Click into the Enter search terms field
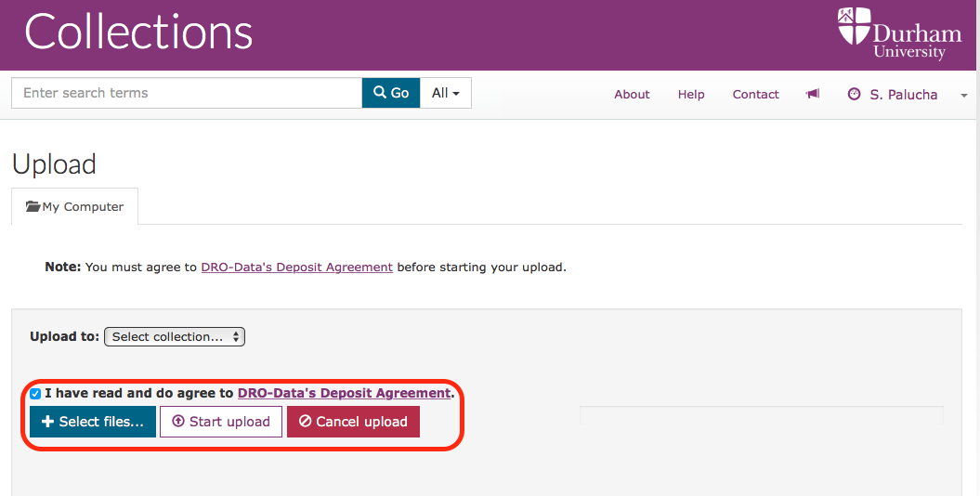Image resolution: width=980 pixels, height=496 pixels. coord(187,93)
